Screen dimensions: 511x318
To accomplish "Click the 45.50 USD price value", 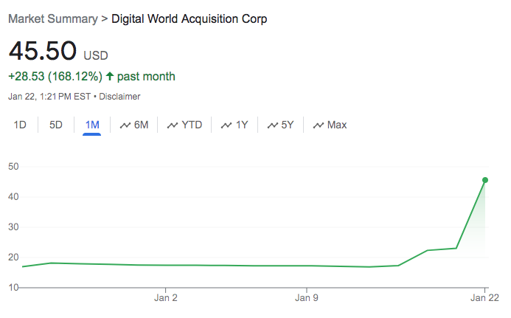I will 42,51.
